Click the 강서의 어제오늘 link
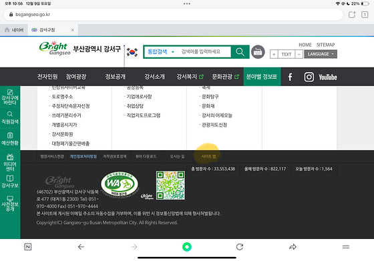The height and width of the screenshot is (261, 374). click(x=217, y=115)
